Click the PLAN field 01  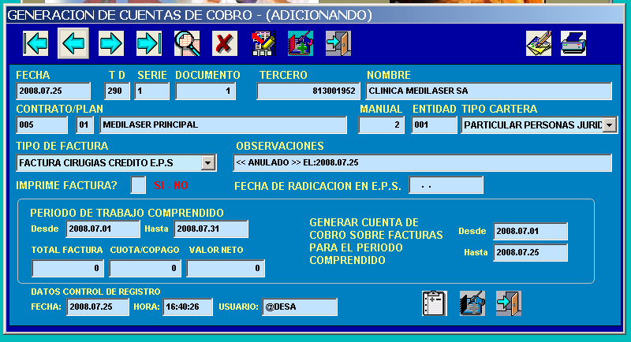84,125
